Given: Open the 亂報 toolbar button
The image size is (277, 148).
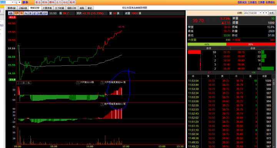Looking at the screenshot, I should tap(72, 2).
